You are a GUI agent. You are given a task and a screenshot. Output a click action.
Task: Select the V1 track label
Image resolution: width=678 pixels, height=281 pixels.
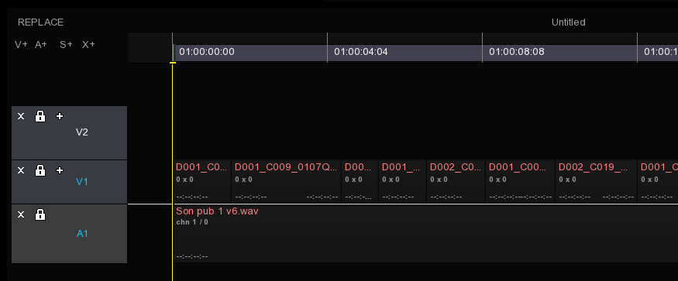point(81,182)
